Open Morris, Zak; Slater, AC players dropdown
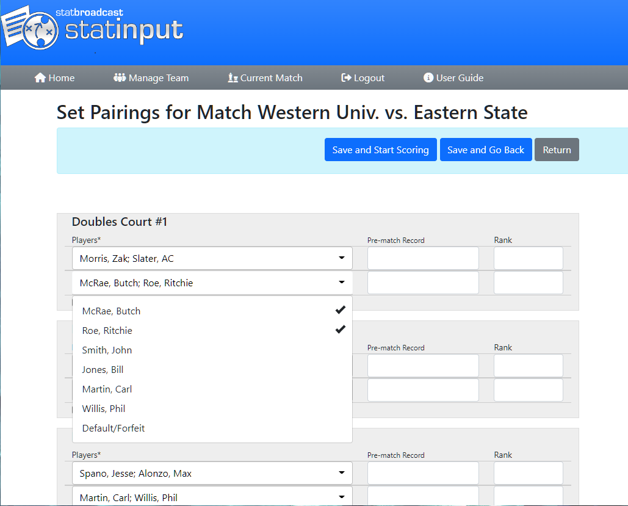 pos(212,258)
